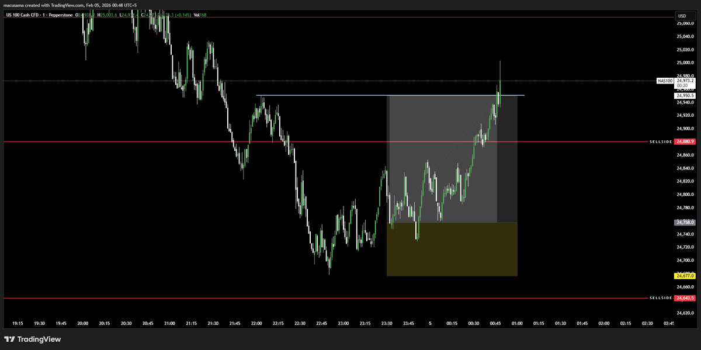This screenshot has width=701, height=350.
Task: Click the 24,620.0 price axis value
Action: [685, 313]
